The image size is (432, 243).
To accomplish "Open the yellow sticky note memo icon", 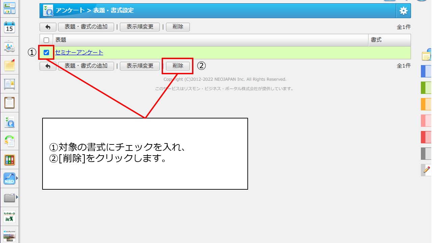I will tap(9, 65).
